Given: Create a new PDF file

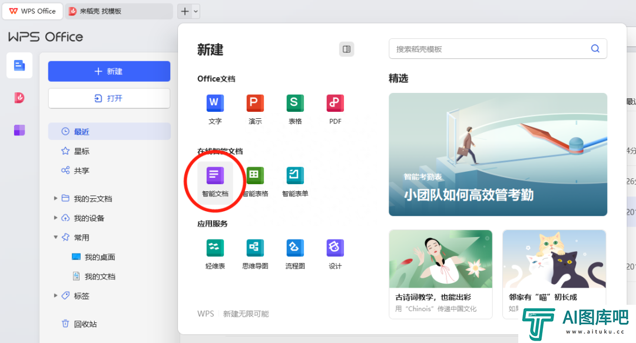Looking at the screenshot, I should pos(335,109).
